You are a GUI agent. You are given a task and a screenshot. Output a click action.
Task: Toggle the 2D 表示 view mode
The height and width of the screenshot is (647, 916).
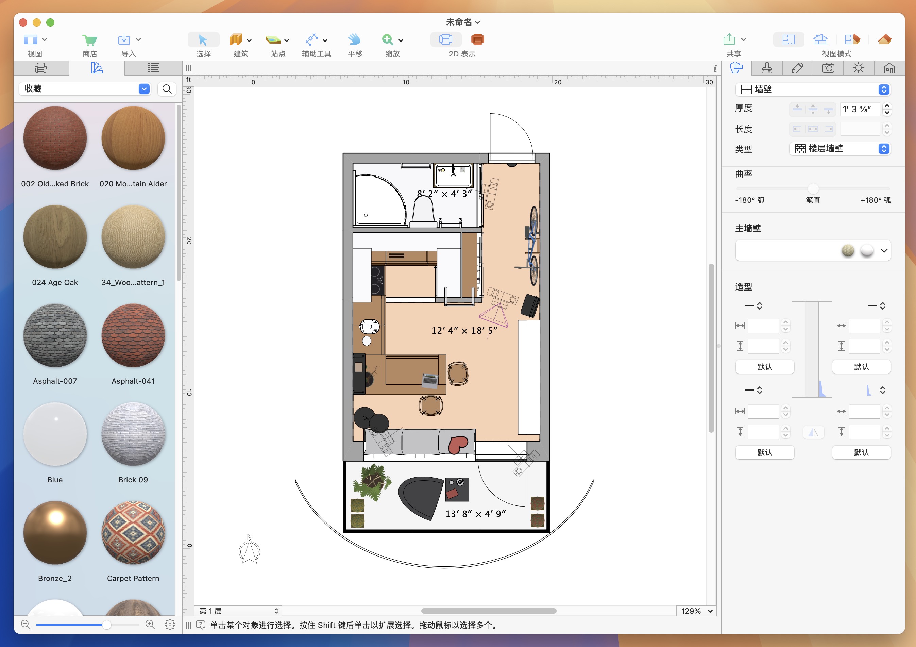coord(446,39)
